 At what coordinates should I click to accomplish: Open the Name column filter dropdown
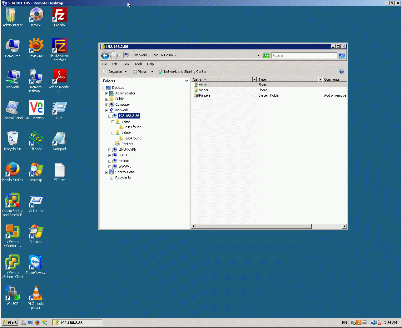coord(255,79)
